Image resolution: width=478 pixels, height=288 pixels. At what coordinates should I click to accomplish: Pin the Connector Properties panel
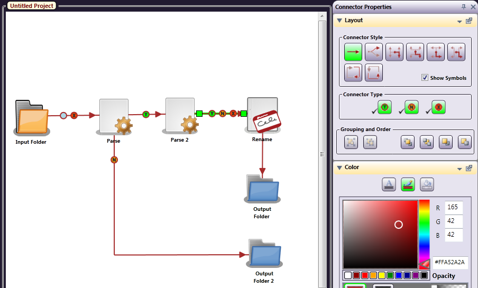pyautogui.click(x=464, y=7)
